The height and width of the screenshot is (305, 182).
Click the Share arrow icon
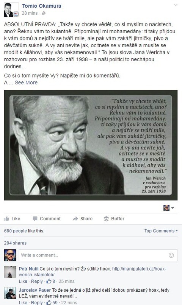[75, 219]
